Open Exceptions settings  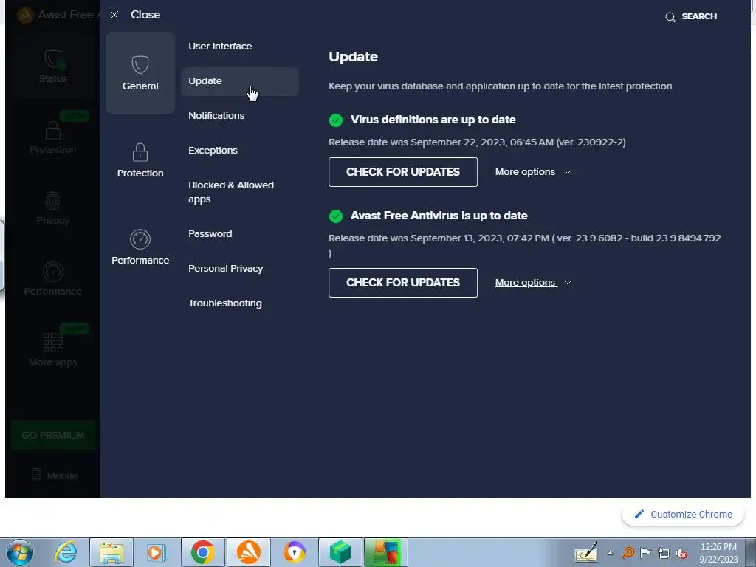click(213, 151)
